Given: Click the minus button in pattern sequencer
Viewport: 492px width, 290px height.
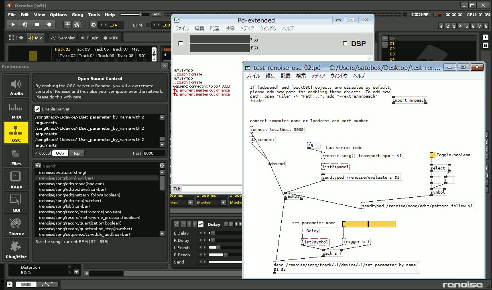Looking at the screenshot, I should (x=385, y=39).
